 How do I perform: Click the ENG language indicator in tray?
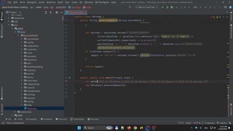206,128
